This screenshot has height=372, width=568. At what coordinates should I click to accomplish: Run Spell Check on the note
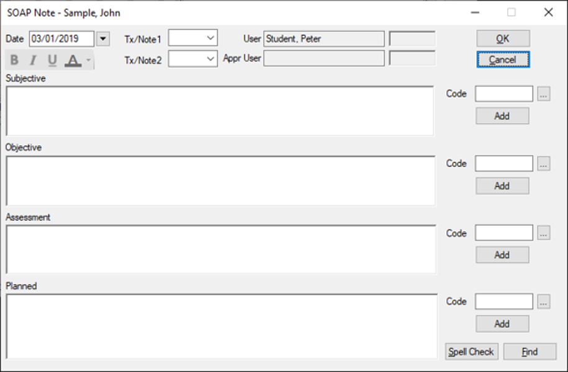coord(472,352)
